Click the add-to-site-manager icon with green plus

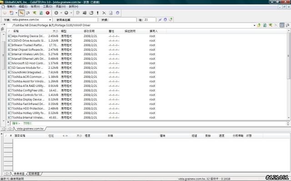tap(171, 19)
